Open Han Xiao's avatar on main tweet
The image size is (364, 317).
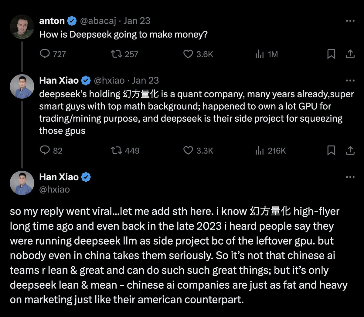click(x=22, y=183)
